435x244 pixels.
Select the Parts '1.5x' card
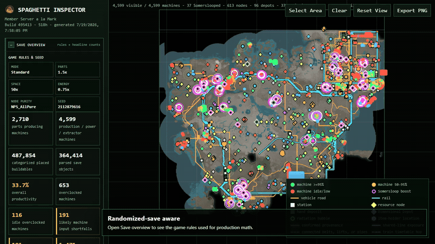pos(78,70)
